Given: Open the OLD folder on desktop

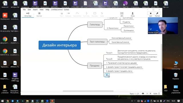Looking at the screenshot, I should click(166, 88).
